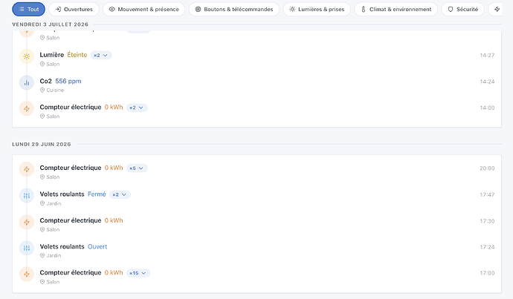Filter by Ouvertures
Image resolution: width=513 pixels, height=299 pixels.
coord(74,9)
